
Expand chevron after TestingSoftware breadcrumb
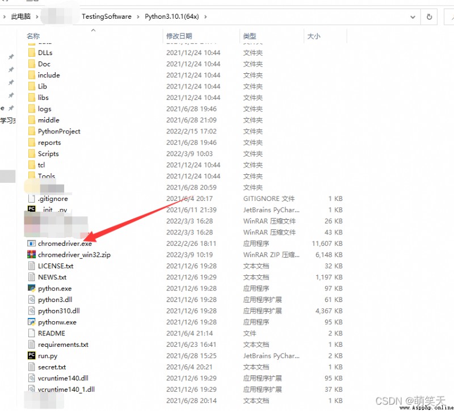coord(138,16)
